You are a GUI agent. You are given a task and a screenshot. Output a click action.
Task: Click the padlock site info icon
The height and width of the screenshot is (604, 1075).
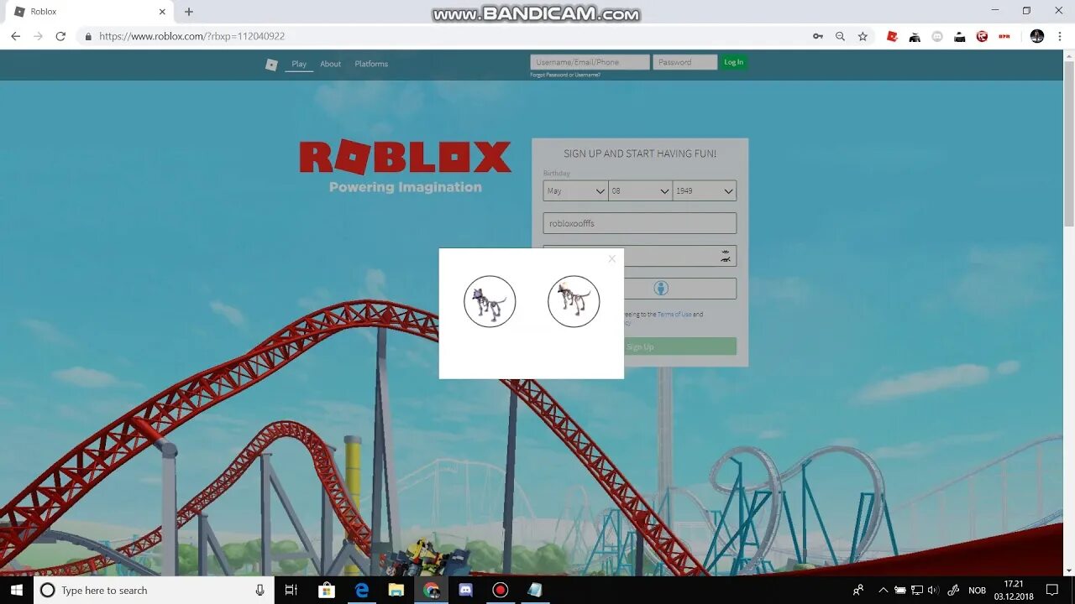pos(87,37)
